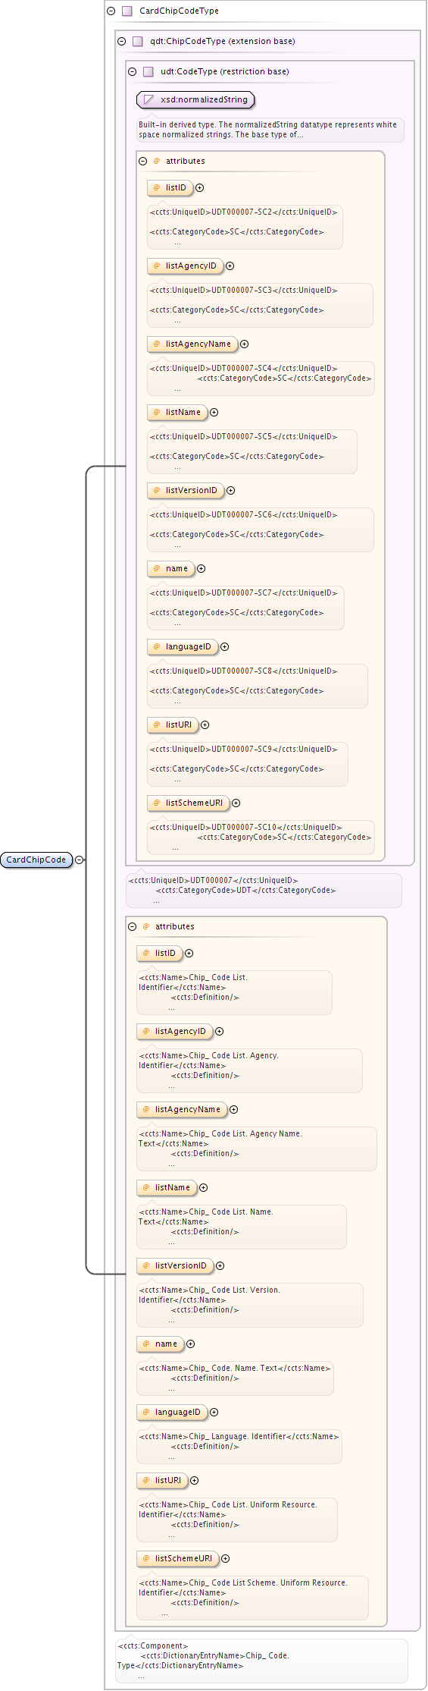
Task: Expand the first listAgencyID plus icon
Action: (x=230, y=266)
